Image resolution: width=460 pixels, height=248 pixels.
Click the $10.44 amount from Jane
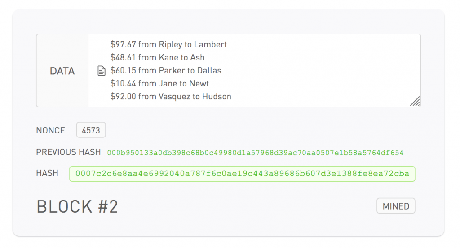coord(123,84)
